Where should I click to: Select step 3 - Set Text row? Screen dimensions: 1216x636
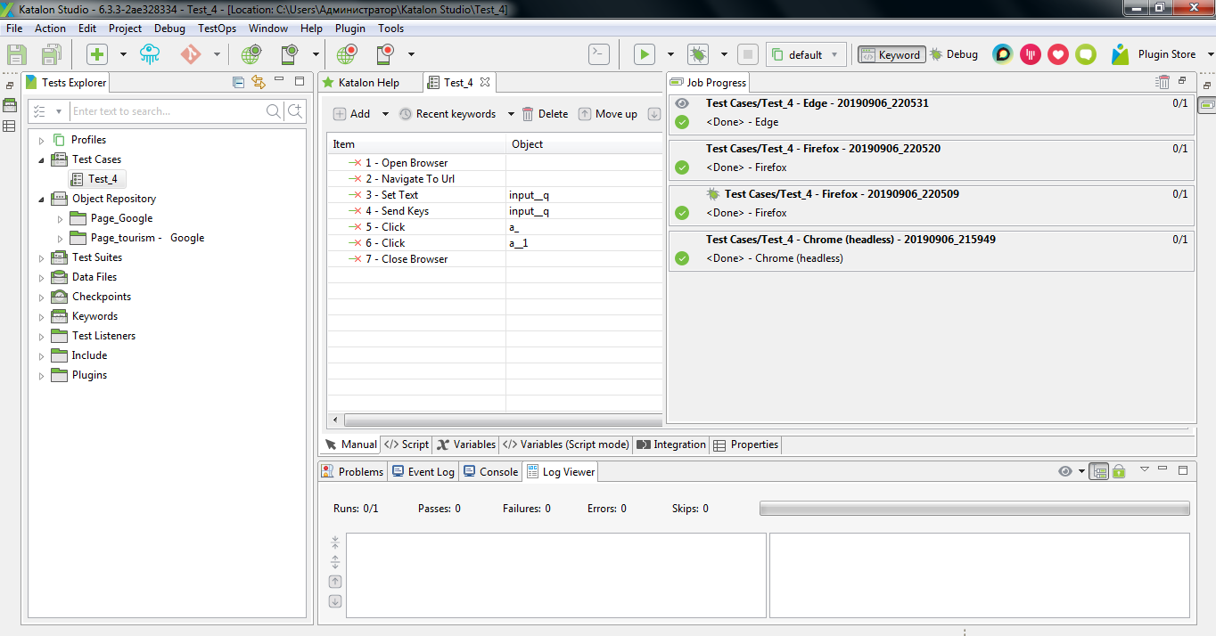coord(495,195)
